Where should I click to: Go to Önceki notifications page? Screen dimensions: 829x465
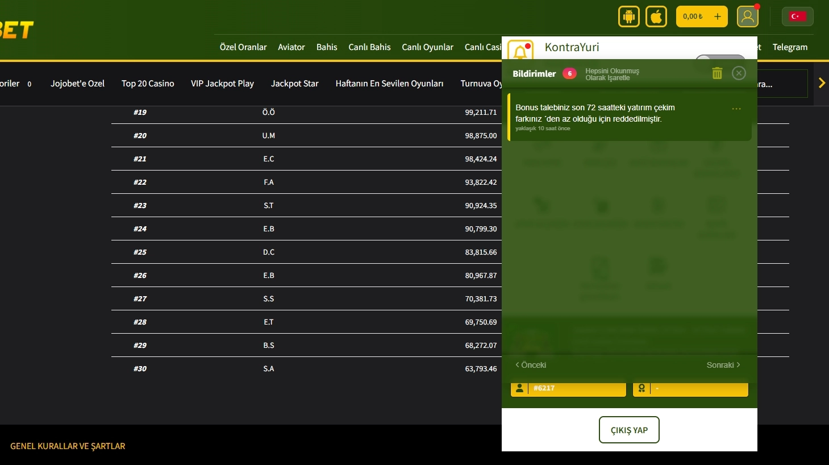pyautogui.click(x=531, y=365)
